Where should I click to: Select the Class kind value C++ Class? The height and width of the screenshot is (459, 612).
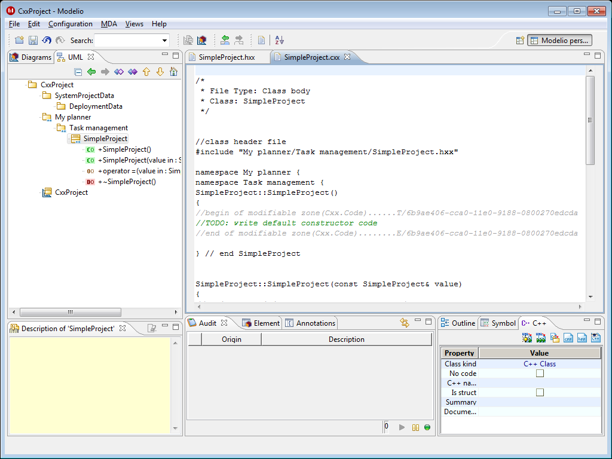[540, 364]
